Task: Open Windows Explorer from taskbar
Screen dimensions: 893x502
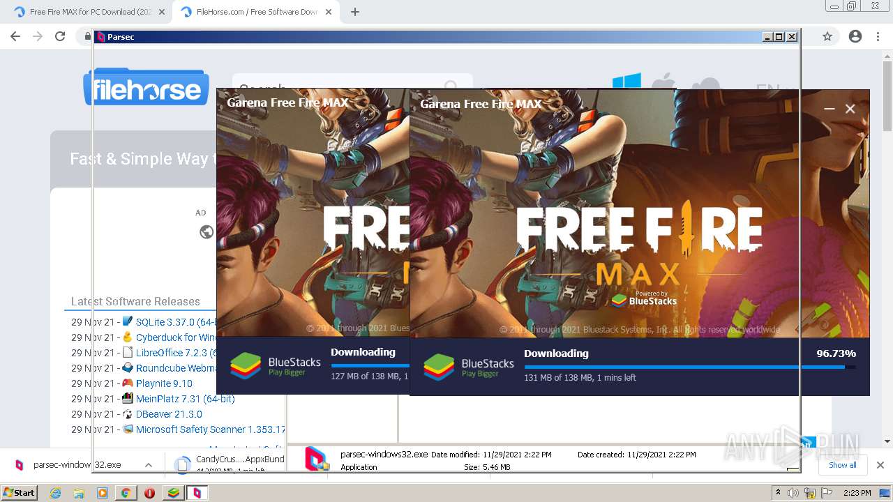Action: click(x=79, y=493)
